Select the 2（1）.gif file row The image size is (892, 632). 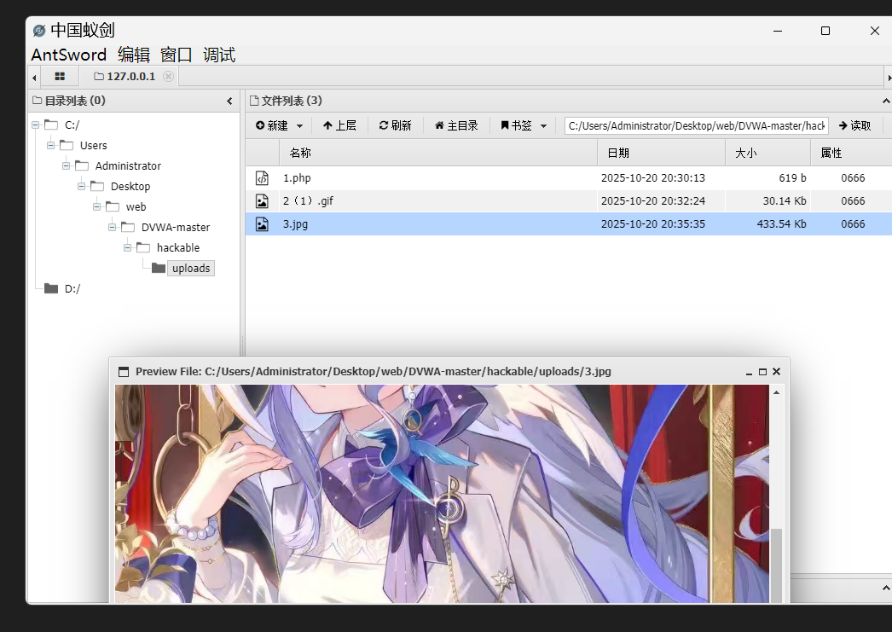point(568,200)
